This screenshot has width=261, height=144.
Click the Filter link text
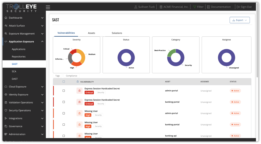pyautogui.click(x=200, y=7)
